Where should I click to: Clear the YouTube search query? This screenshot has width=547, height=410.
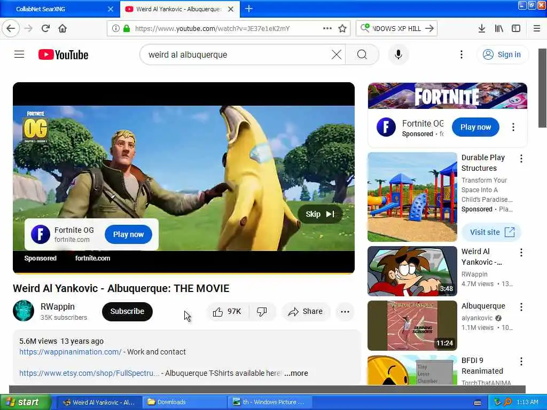(337, 54)
